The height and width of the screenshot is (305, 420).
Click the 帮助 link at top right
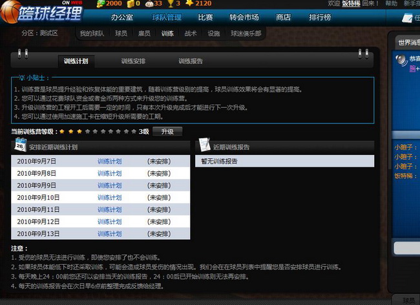392,4
